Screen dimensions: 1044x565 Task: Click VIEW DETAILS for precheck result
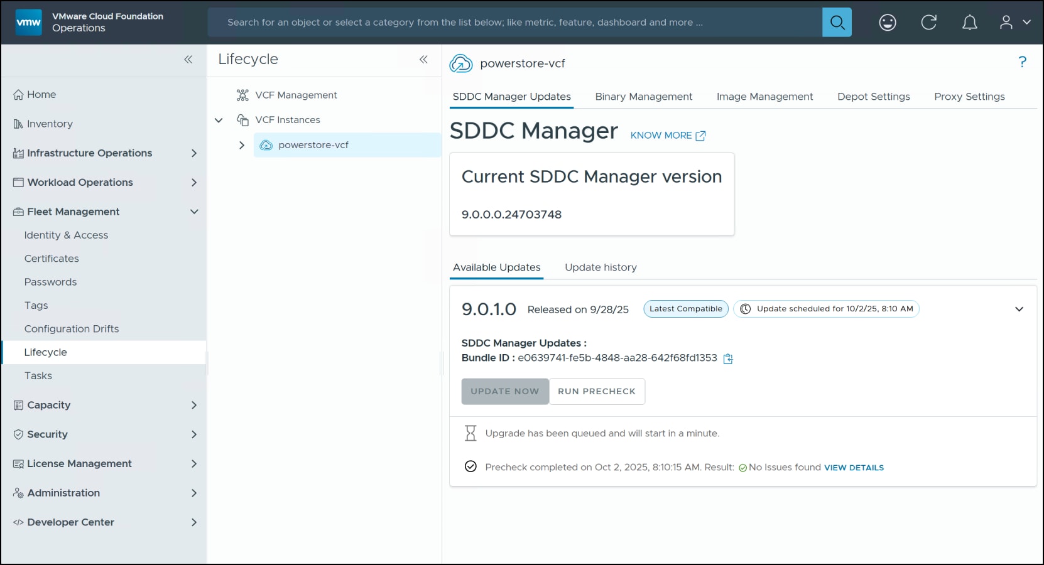(854, 468)
